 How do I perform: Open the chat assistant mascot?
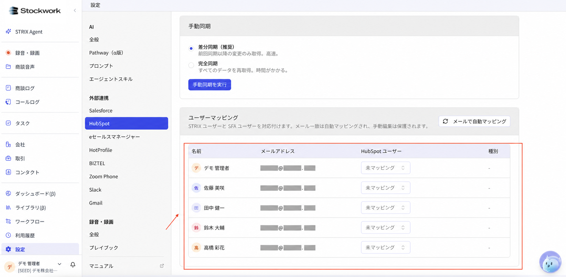coord(550,262)
